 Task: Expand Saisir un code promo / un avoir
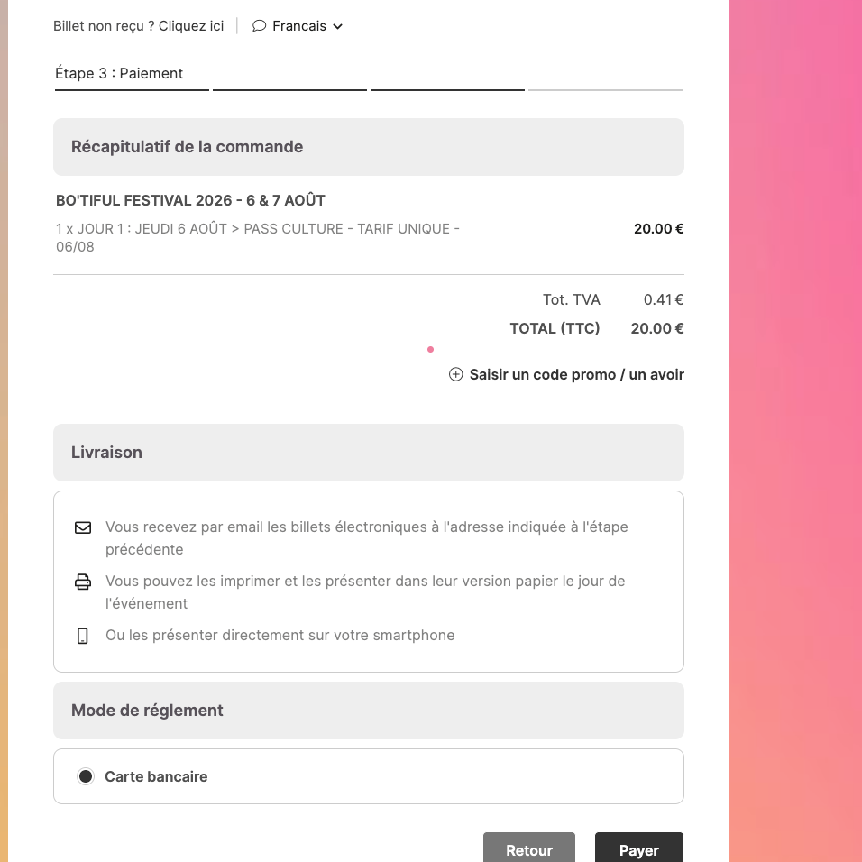pyautogui.click(x=576, y=374)
